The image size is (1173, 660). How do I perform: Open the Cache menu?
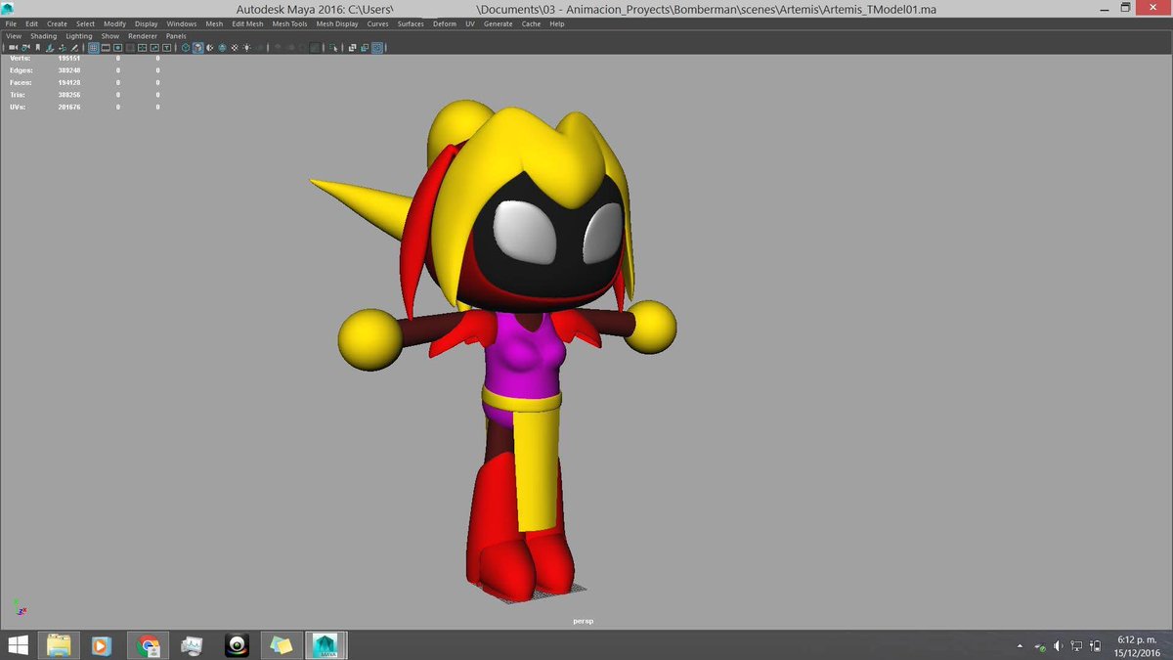(x=531, y=23)
